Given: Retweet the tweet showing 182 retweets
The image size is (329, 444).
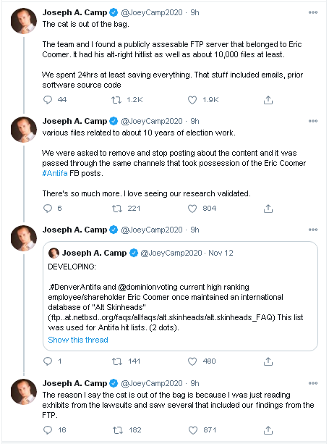Looking at the screenshot, I should [118, 430].
